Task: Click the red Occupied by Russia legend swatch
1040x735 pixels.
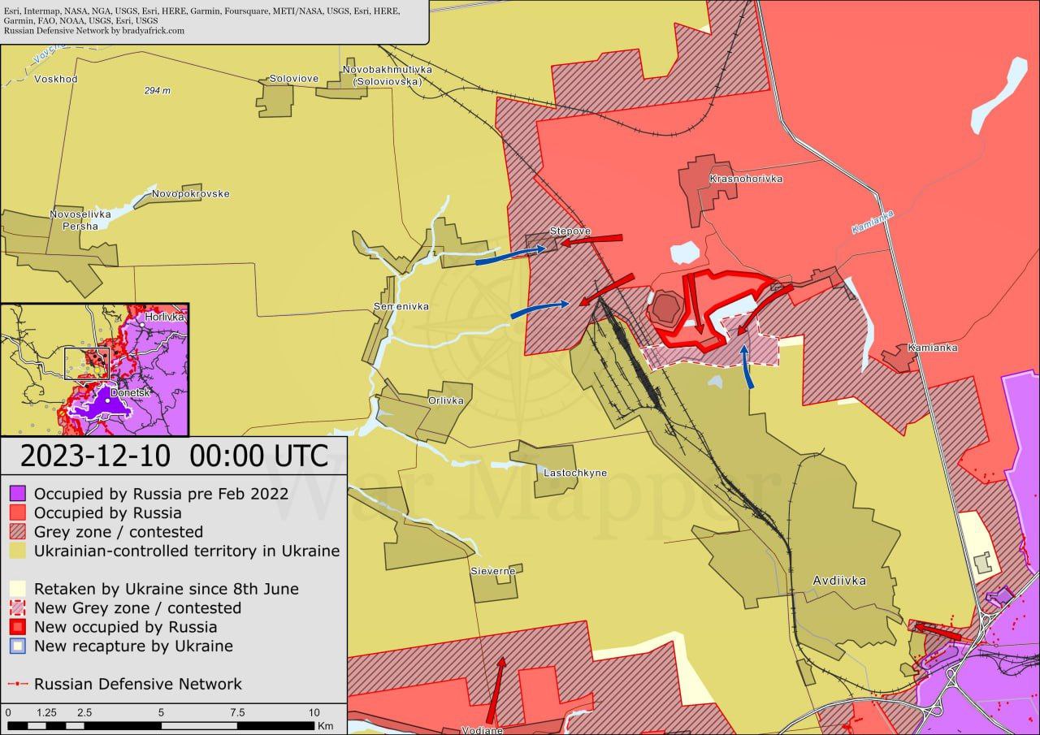Action: (17, 512)
